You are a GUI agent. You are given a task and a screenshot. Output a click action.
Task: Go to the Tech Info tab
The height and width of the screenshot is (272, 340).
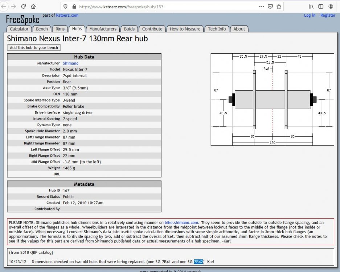click(x=217, y=29)
